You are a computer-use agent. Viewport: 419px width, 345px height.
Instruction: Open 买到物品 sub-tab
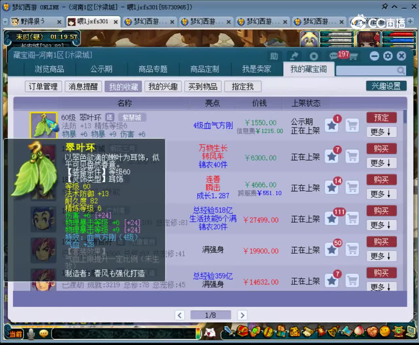click(x=203, y=86)
